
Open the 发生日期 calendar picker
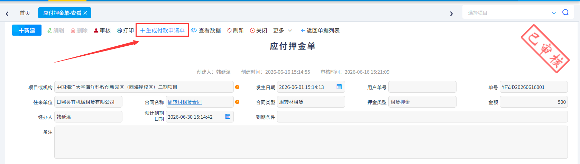[x=339, y=86]
